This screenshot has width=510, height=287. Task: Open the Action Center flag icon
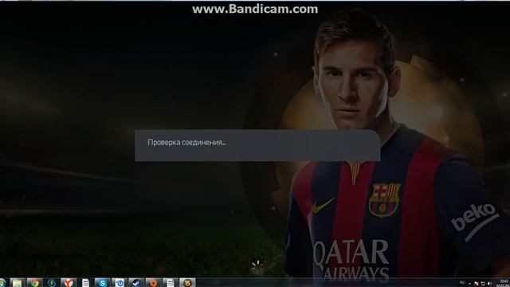tap(477, 284)
